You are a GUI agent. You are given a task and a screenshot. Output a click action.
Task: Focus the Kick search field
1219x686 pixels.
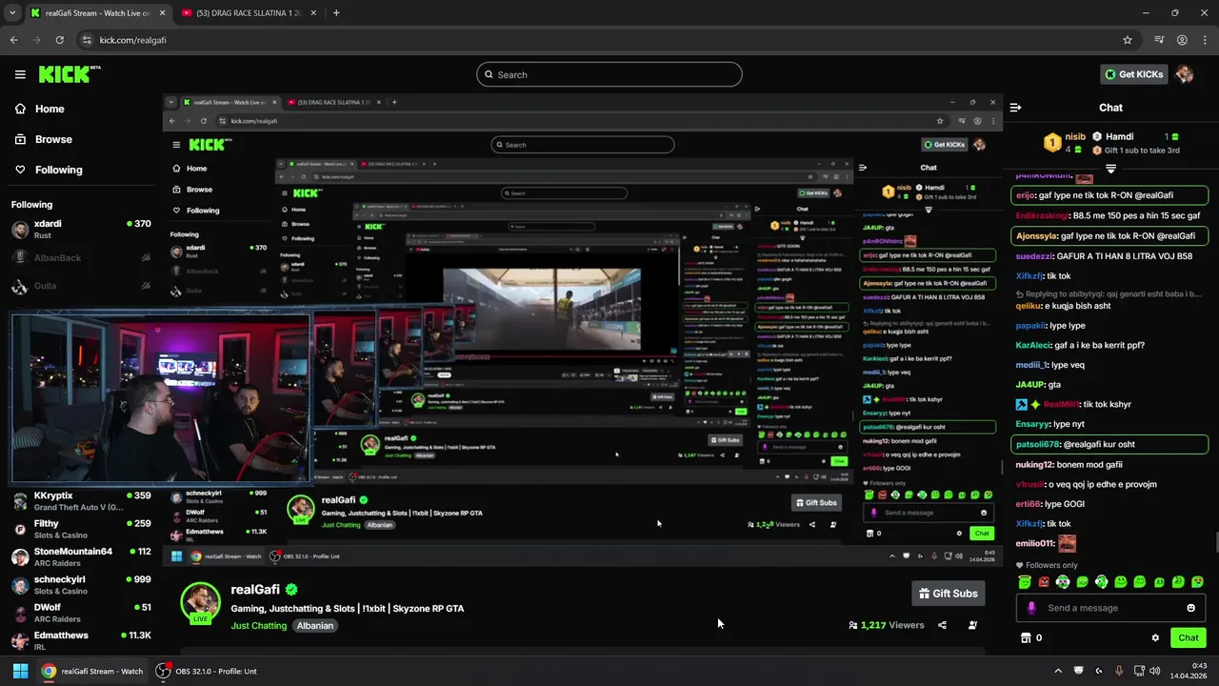pos(609,74)
